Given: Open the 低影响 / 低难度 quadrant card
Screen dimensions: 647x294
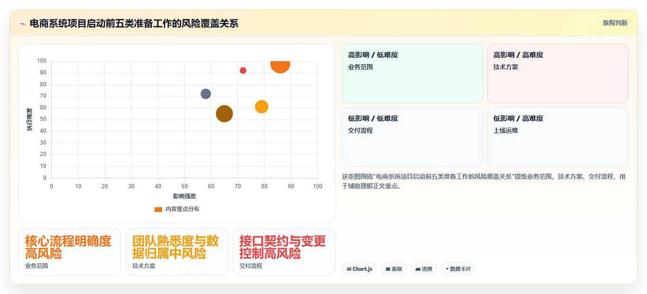Looking at the screenshot, I should click(412, 137).
